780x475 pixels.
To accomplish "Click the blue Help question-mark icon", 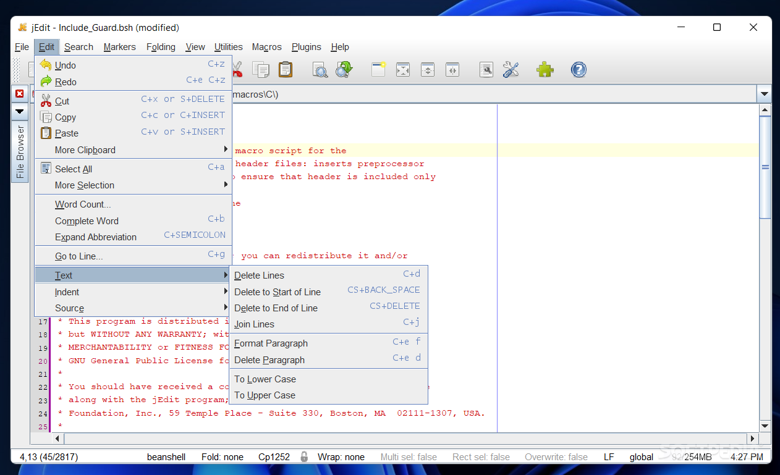I will click(579, 69).
